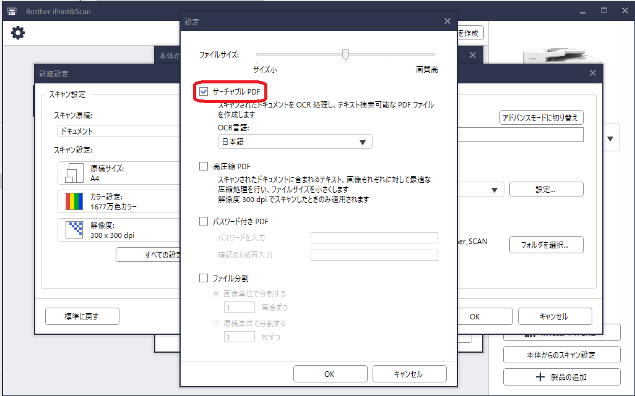This screenshot has width=635, height=396.
Task: Click the 解像度 resolution icon
Action: (74, 230)
